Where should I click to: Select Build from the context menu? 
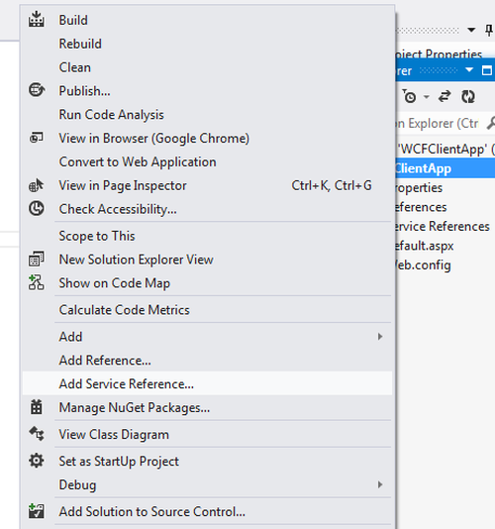[207, 20]
